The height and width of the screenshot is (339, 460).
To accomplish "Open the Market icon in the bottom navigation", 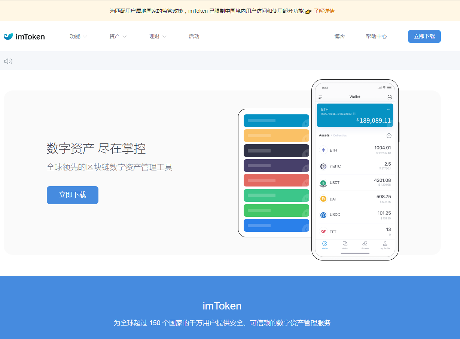I will [x=345, y=245].
